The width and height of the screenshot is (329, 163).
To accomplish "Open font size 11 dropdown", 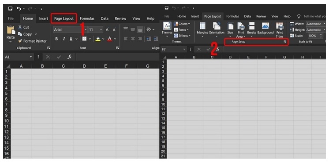I will pos(101,30).
